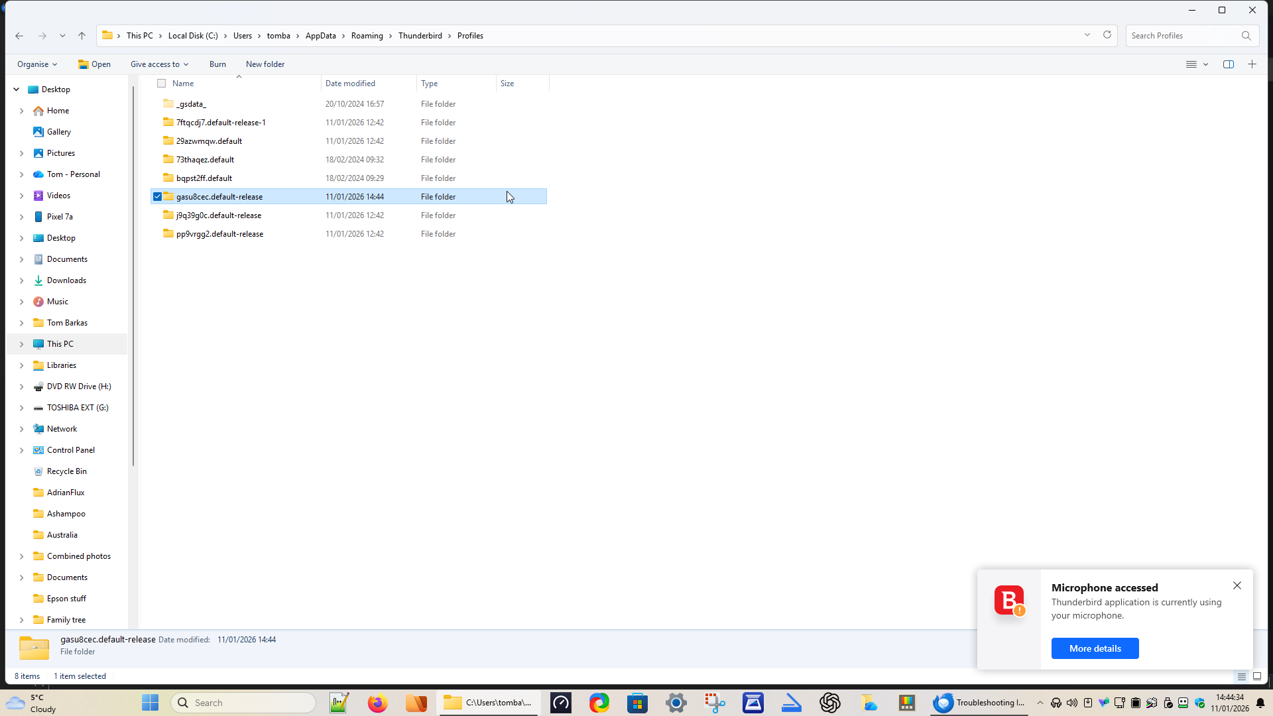Click the Refresh icon in address bar

(x=1107, y=35)
